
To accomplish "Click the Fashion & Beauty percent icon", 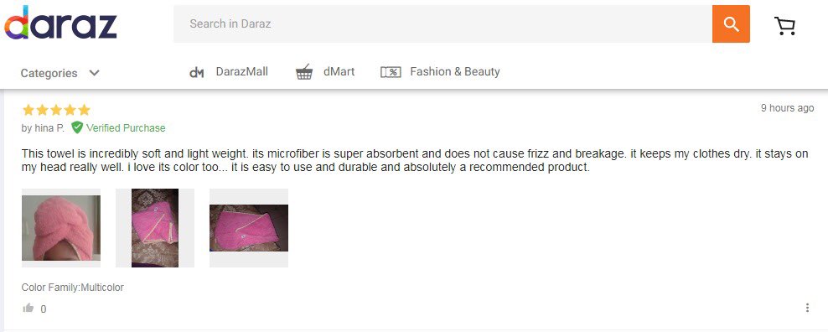I will [391, 72].
